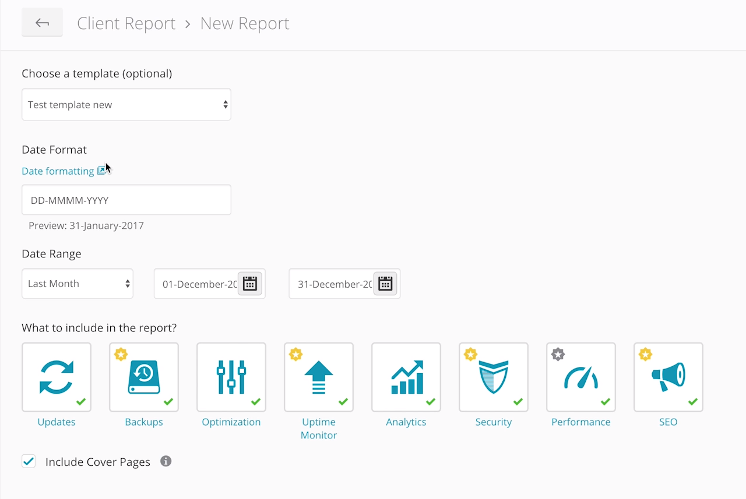Toggle the Security shield icon tile

pos(494,377)
